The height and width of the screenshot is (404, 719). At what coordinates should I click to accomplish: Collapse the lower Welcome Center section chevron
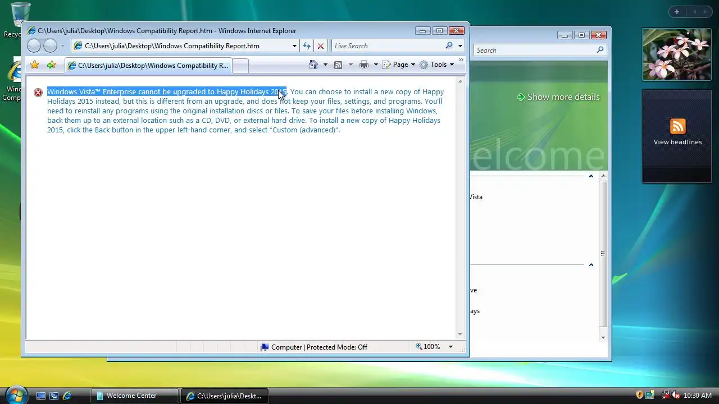(591, 265)
